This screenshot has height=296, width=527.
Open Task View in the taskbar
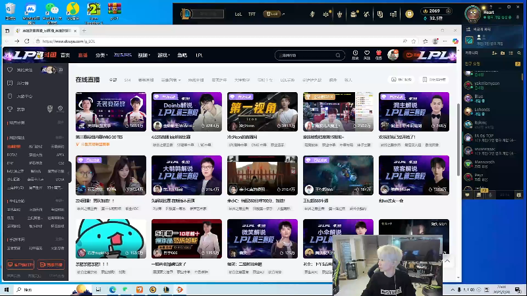tap(98, 289)
